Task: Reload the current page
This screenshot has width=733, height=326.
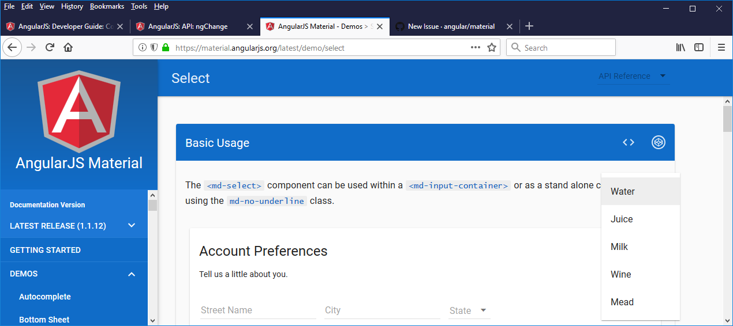Action: click(x=50, y=47)
